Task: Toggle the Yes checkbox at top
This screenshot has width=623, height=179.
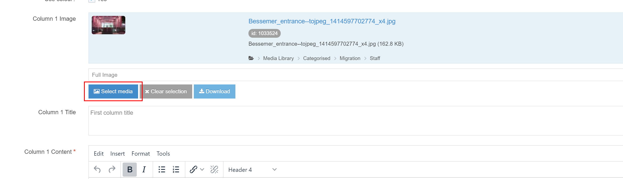Action: (92, 1)
